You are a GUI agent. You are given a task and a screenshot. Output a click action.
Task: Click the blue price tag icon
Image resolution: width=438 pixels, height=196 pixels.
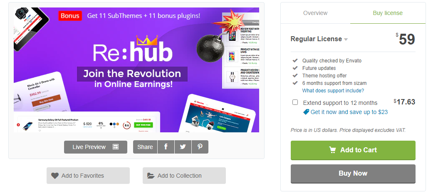point(306,112)
